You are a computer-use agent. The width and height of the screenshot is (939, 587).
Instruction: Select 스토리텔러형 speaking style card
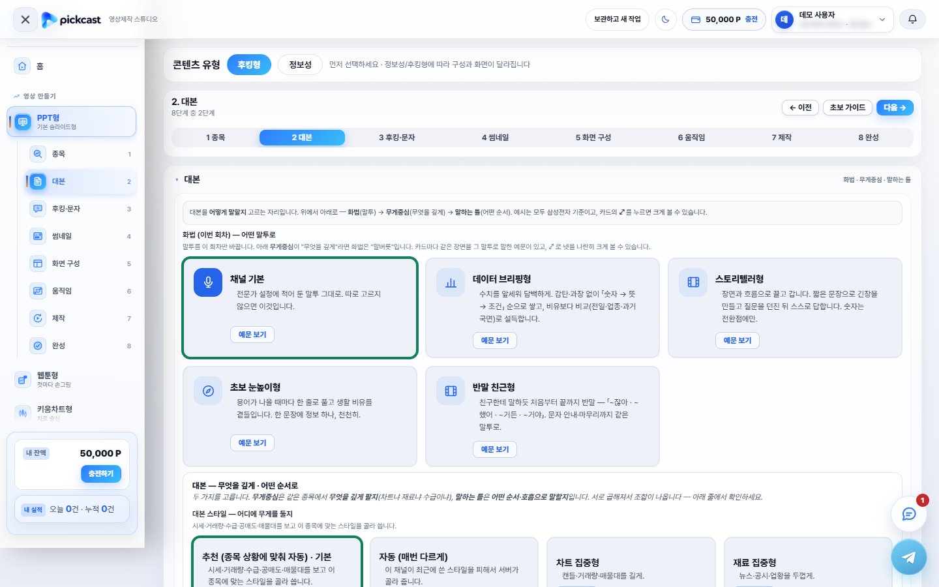pyautogui.click(x=785, y=308)
